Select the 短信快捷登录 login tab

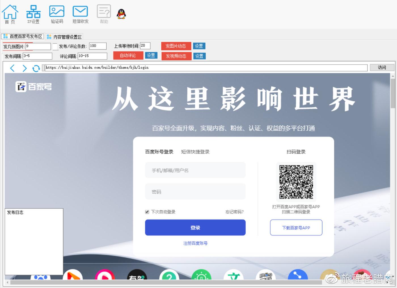tap(195, 152)
